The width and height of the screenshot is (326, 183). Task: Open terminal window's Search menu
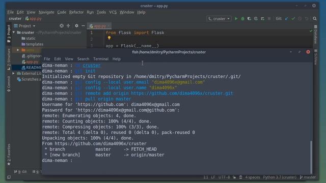(x=83, y=59)
